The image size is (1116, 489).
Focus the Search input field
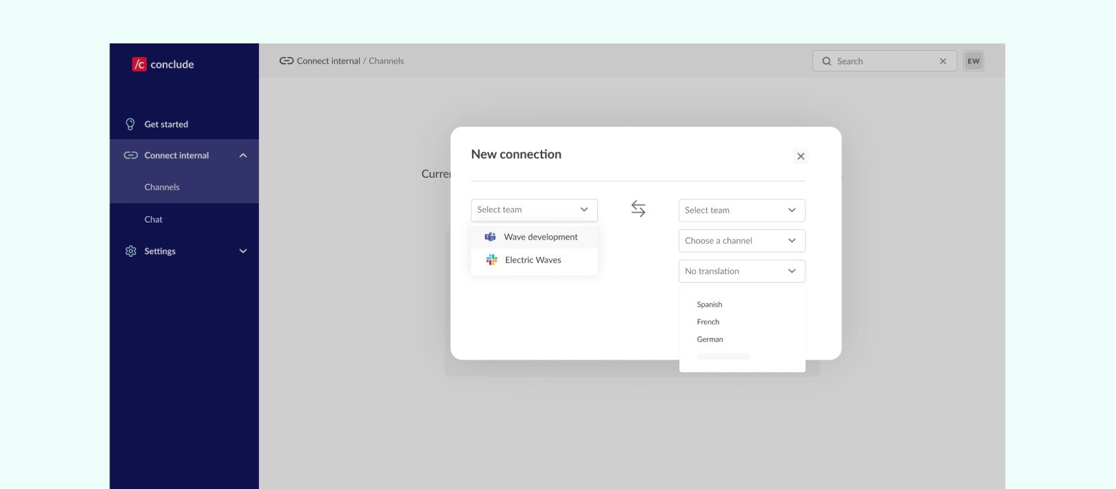click(885, 61)
